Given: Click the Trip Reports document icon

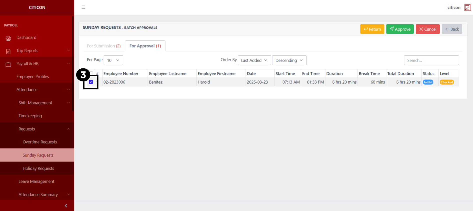Looking at the screenshot, I should point(8,51).
